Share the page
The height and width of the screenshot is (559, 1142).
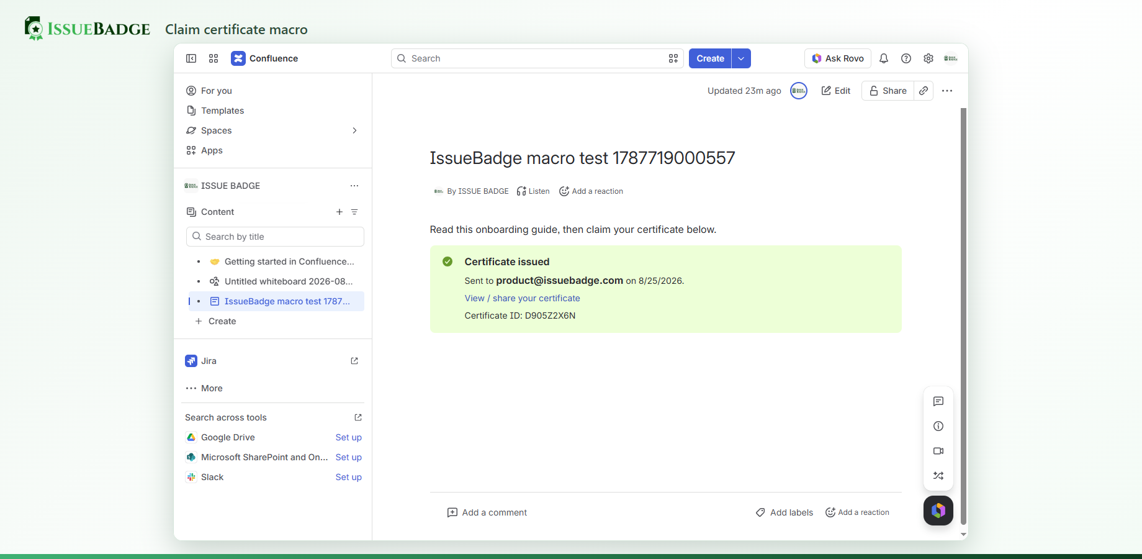click(888, 91)
